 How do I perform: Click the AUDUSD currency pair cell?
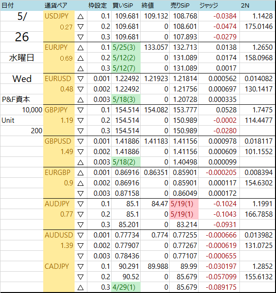pyautogui.click(x=59, y=235)
